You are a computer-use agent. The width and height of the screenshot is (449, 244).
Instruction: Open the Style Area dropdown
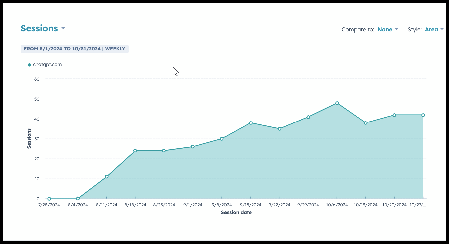[434, 29]
